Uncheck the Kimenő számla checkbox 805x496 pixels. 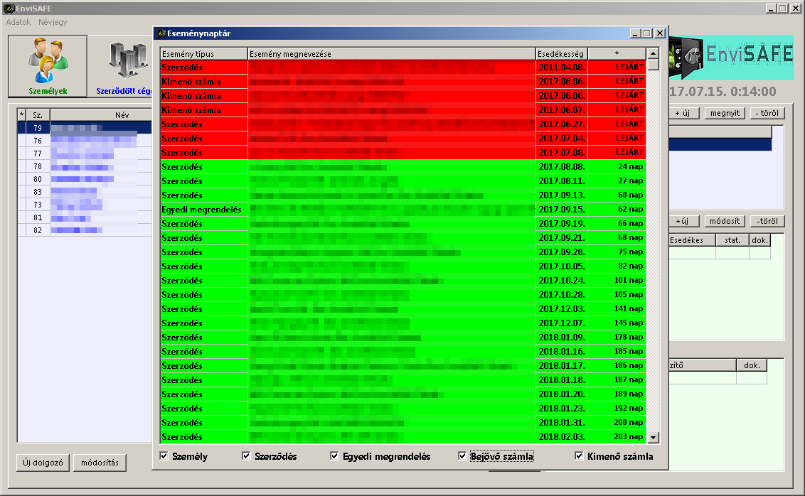[579, 456]
